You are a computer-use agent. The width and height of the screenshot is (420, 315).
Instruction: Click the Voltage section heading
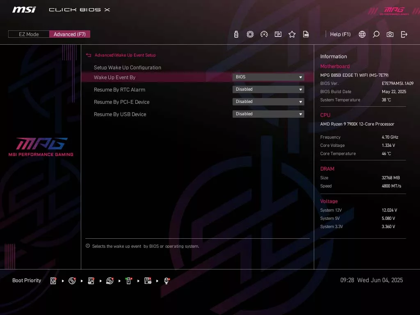coord(329,201)
